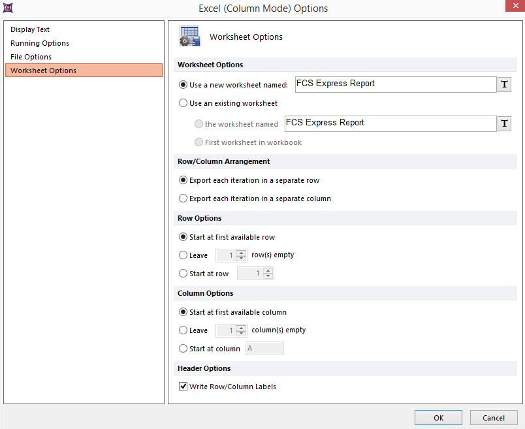525x429 pixels.
Task: Decrease the 'Start at row' spinner value
Action: pos(268,276)
